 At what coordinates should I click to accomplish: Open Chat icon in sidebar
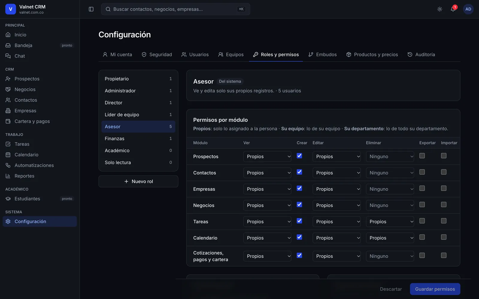tap(8, 56)
